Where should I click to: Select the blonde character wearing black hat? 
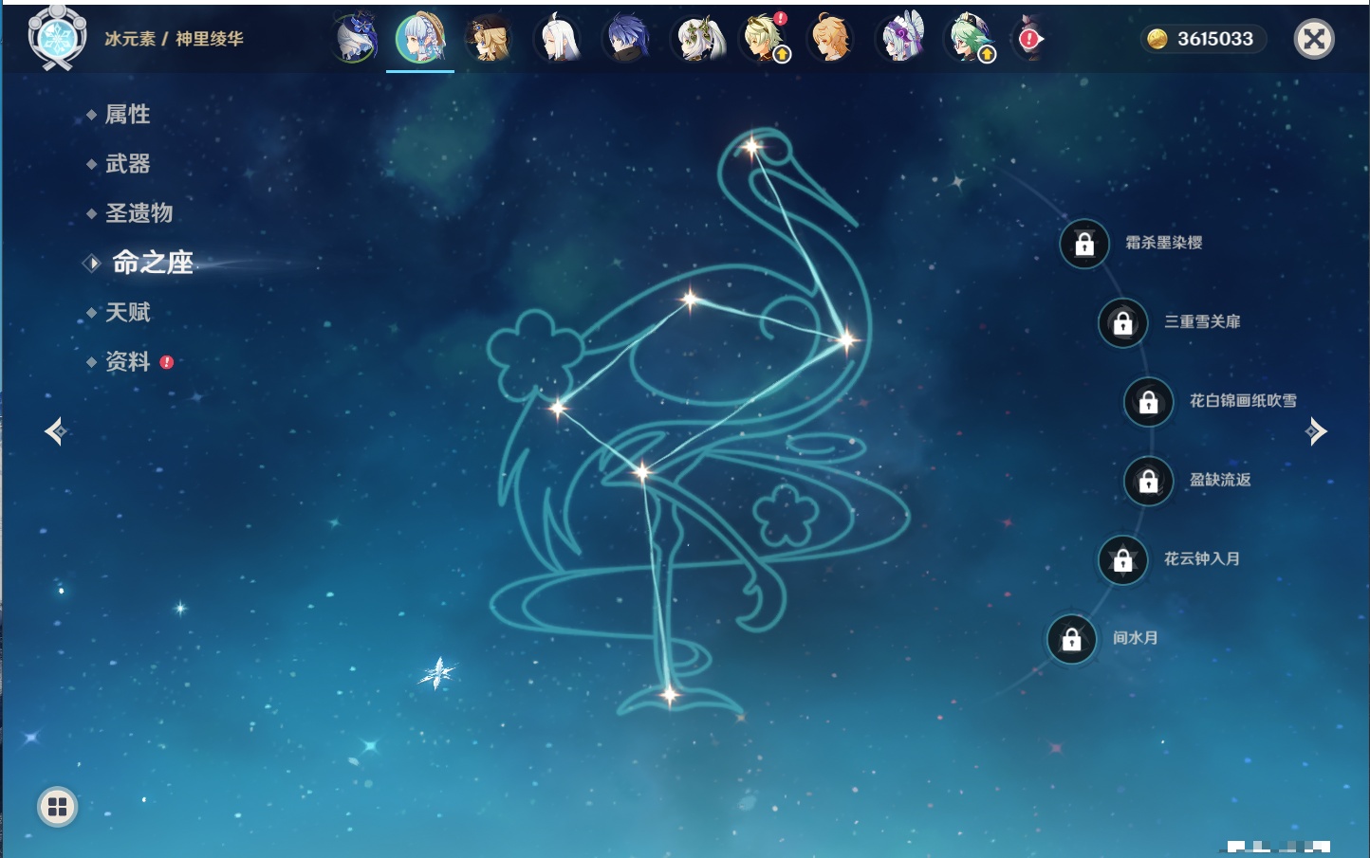490,40
